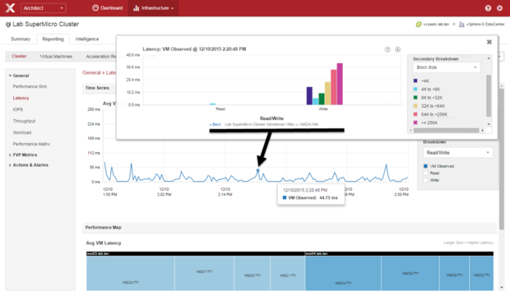Go to the Dashboard
The height and width of the screenshot is (296, 510).
tap(108, 8)
